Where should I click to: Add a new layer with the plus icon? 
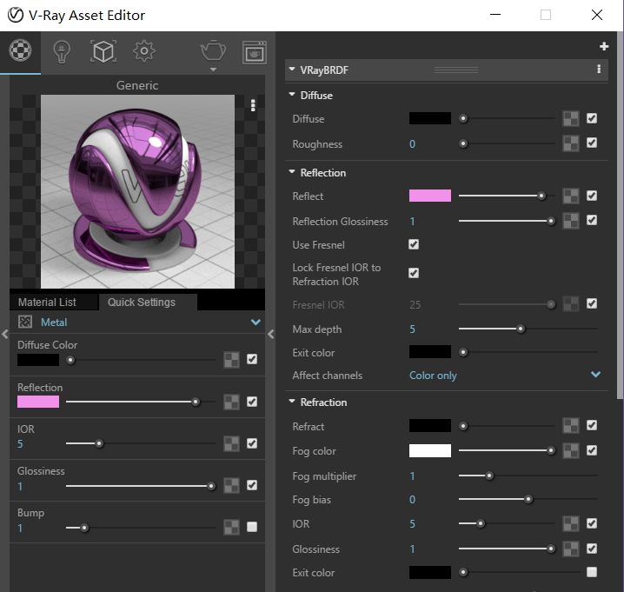(x=604, y=47)
